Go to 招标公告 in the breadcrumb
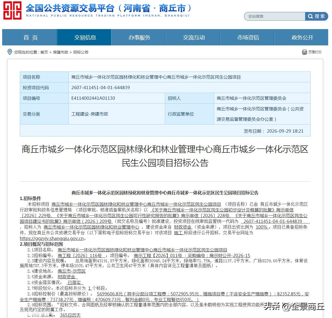This screenshot has height=318, width=332. point(81,52)
